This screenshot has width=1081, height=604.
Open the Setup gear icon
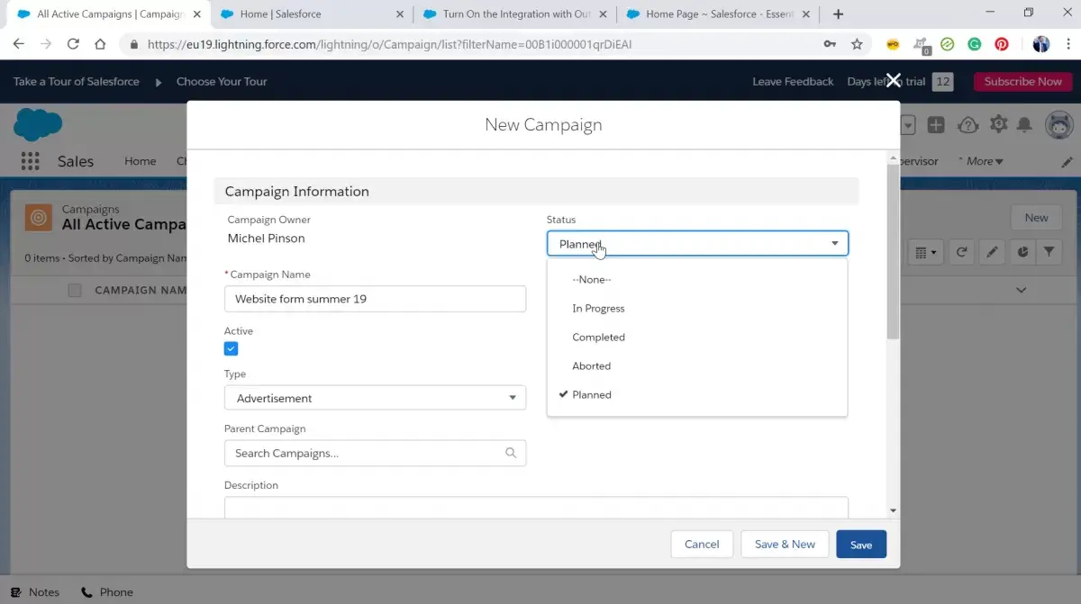(999, 125)
